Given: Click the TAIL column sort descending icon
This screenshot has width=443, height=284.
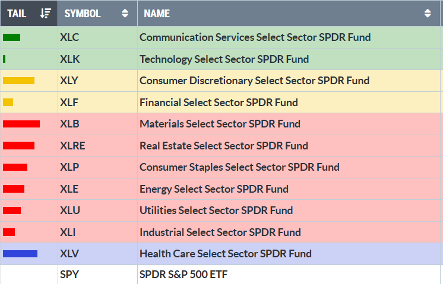Looking at the screenshot, I should (x=46, y=13).
